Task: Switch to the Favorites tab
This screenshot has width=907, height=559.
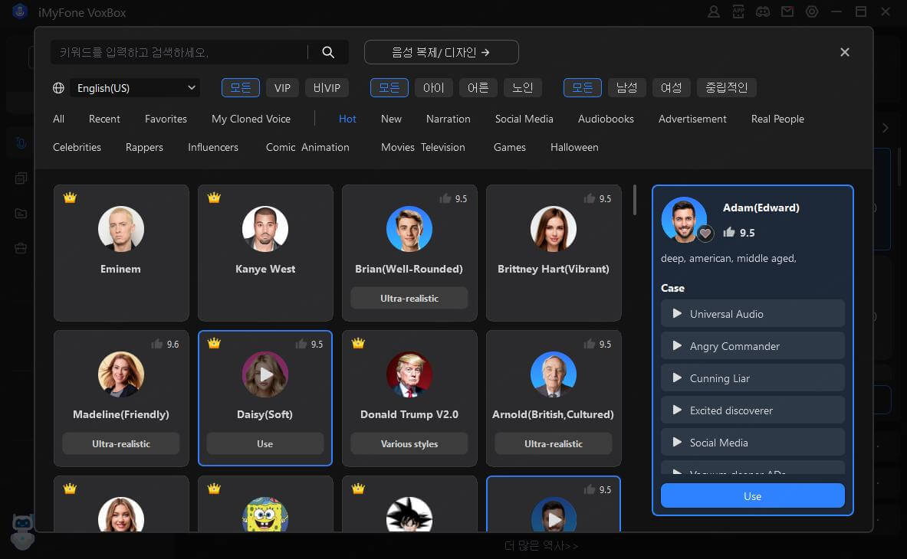Action: [x=166, y=119]
